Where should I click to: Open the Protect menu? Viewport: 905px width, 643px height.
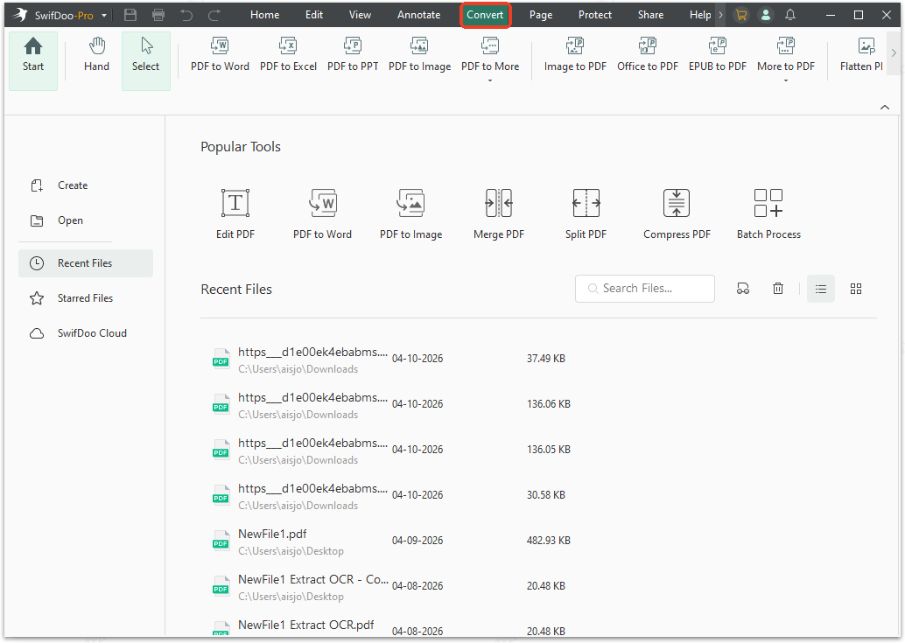click(594, 14)
